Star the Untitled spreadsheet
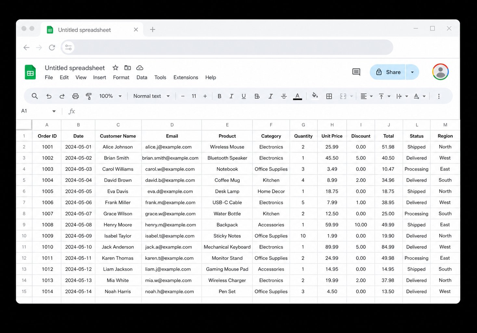The height and width of the screenshot is (333, 477). 115,68
